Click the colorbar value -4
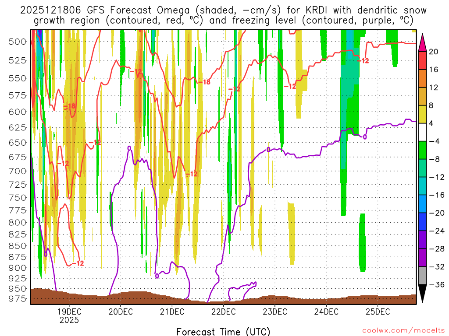The image size is (449, 336). 434,141
